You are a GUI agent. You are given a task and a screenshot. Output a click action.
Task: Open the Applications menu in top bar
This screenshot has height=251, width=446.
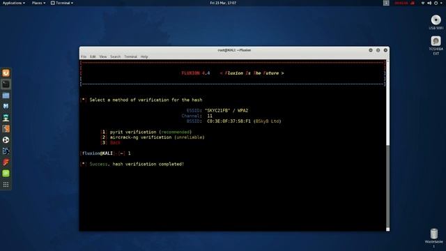(14, 3)
